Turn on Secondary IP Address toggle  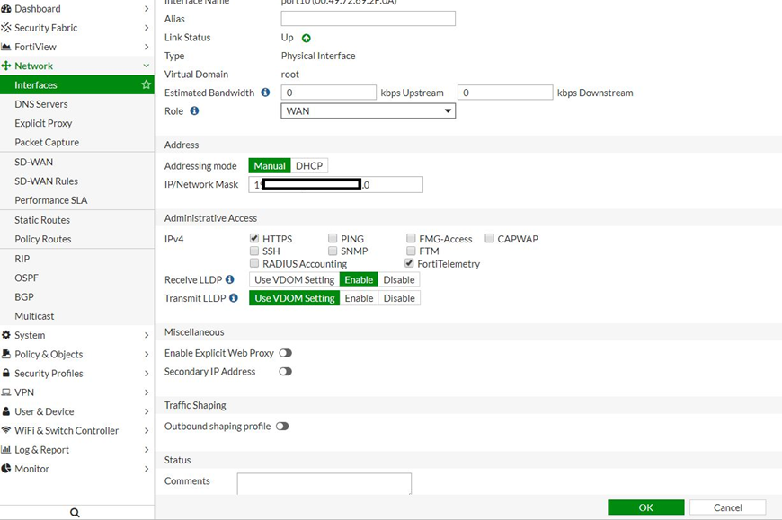(285, 372)
